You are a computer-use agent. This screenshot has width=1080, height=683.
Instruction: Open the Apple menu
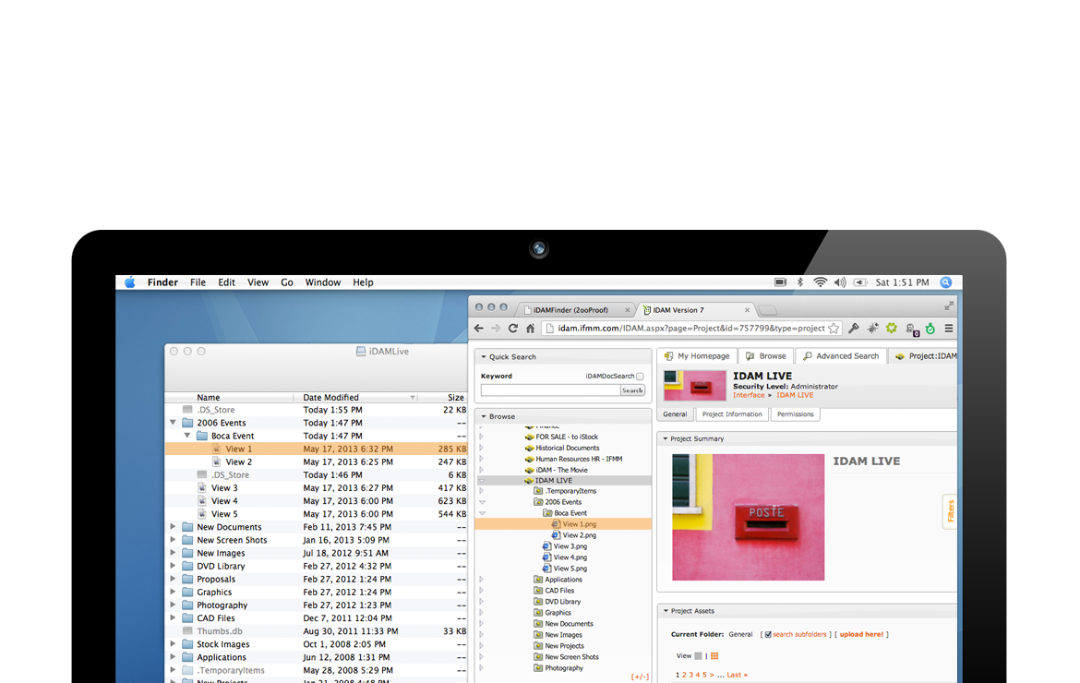coord(129,282)
